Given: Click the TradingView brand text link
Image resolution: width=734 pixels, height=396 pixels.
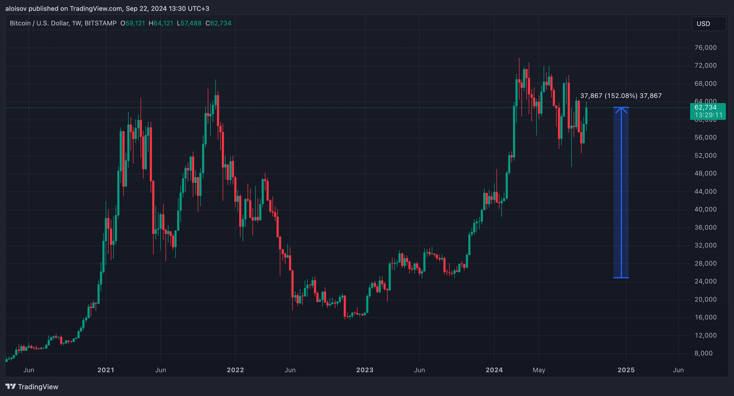Looking at the screenshot, I should pyautogui.click(x=38, y=387).
